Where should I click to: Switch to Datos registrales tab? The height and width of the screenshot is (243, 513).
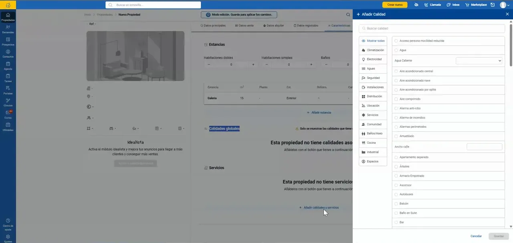pyautogui.click(x=305, y=26)
